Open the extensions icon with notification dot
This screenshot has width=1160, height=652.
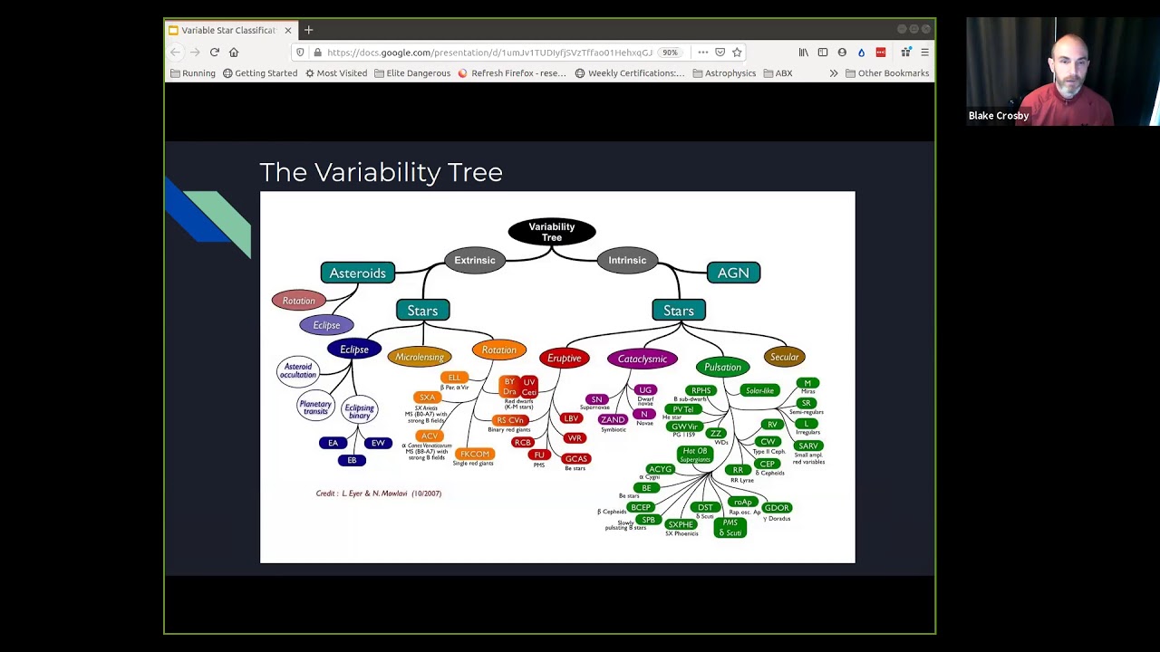[905, 53]
